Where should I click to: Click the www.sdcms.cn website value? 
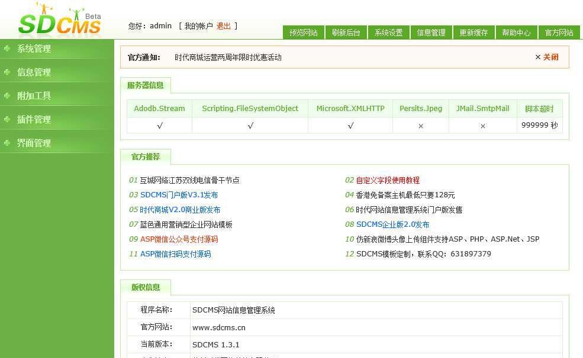[x=218, y=328]
